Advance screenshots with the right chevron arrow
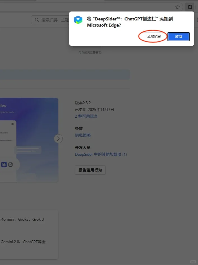198x265 pixels. (58, 139)
